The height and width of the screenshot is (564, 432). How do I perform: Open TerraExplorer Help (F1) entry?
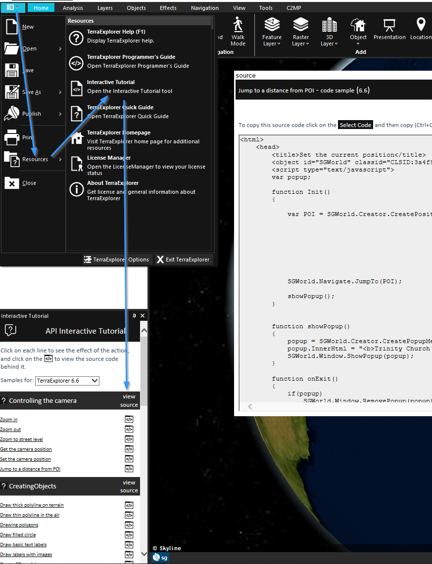coord(139,36)
